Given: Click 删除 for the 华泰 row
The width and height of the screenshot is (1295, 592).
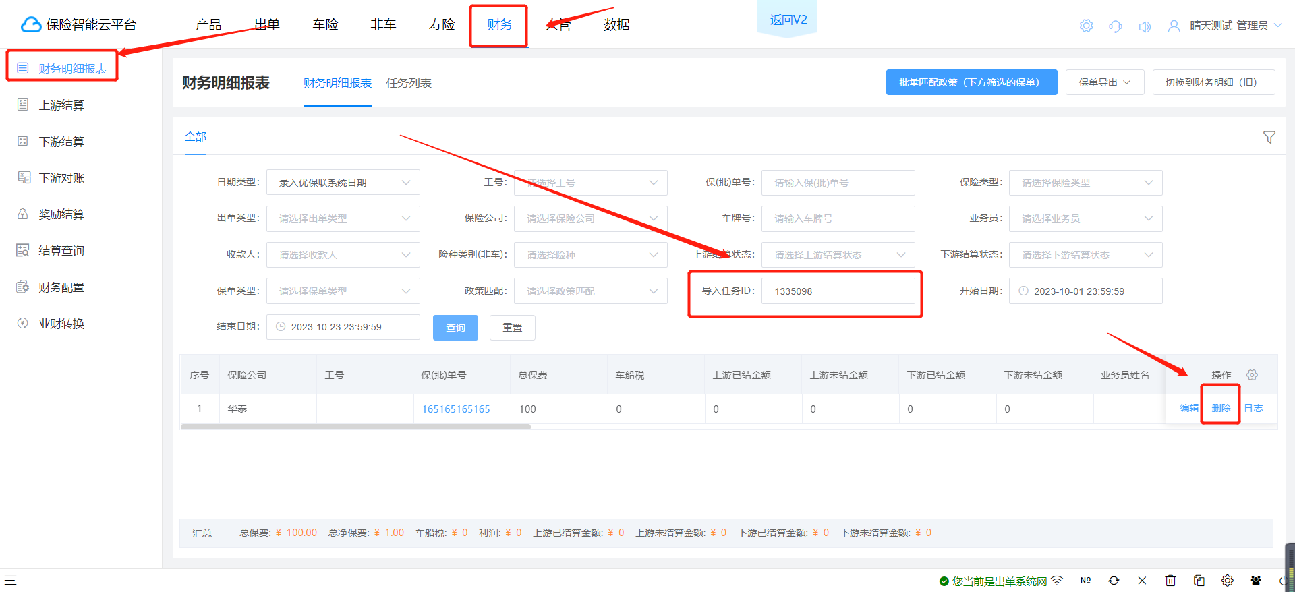Looking at the screenshot, I should click(x=1221, y=408).
